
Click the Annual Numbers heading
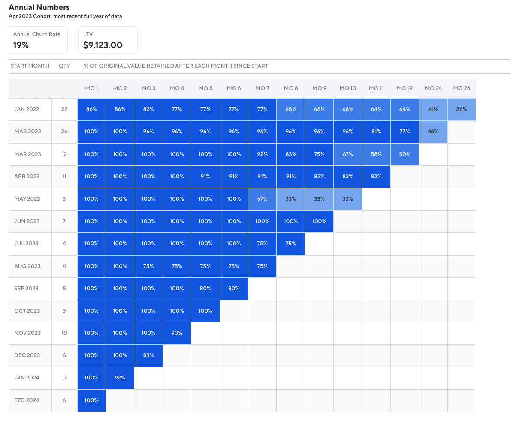coord(39,7)
